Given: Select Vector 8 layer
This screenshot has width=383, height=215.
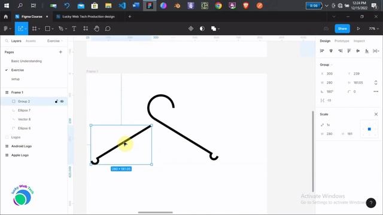Looking at the screenshot, I should coord(24,119).
